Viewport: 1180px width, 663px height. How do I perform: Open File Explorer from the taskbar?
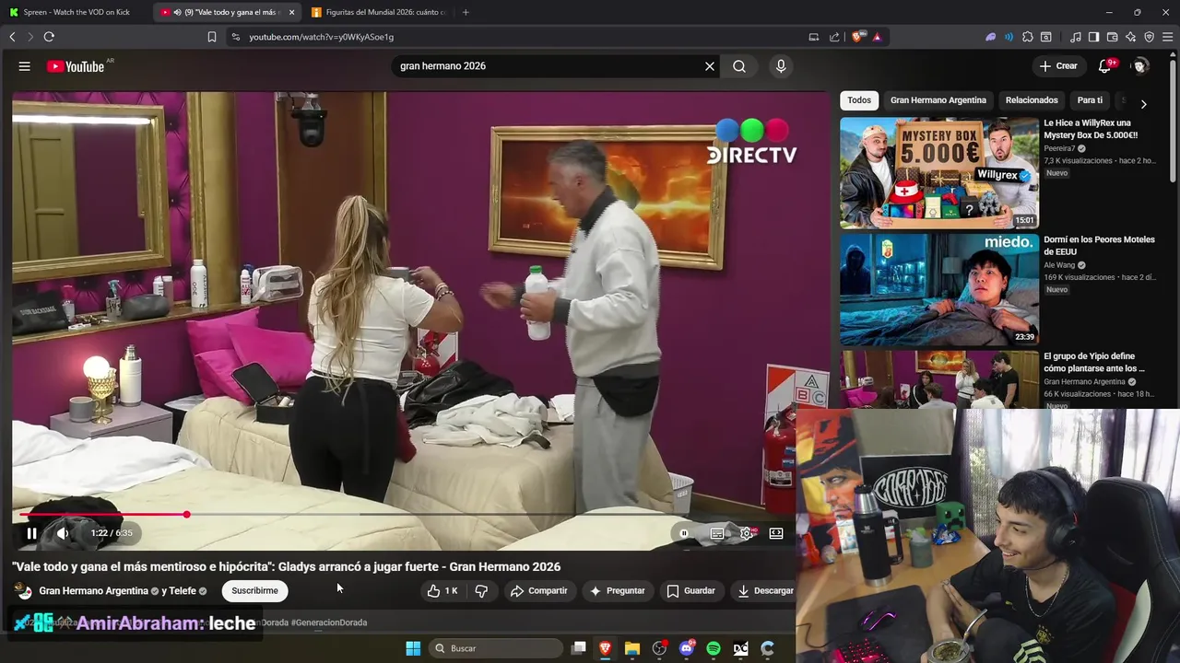[x=631, y=648]
